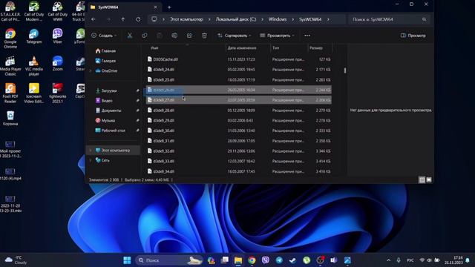Select the Icecream Video Editor desktop icon
The width and height of the screenshot is (475, 267).
click(x=34, y=93)
